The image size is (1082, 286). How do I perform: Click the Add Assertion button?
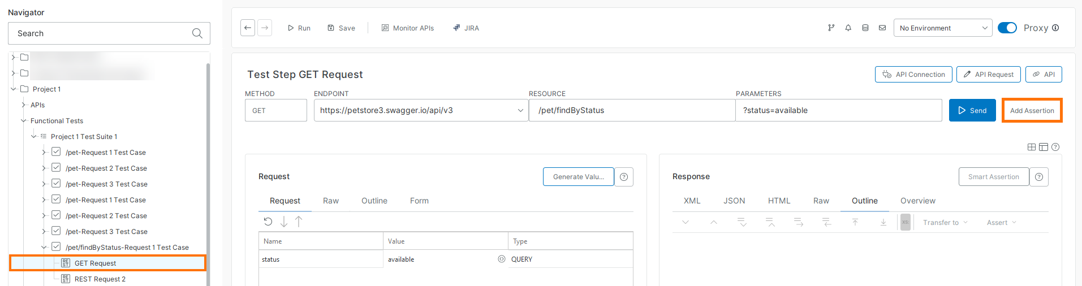click(x=1032, y=110)
